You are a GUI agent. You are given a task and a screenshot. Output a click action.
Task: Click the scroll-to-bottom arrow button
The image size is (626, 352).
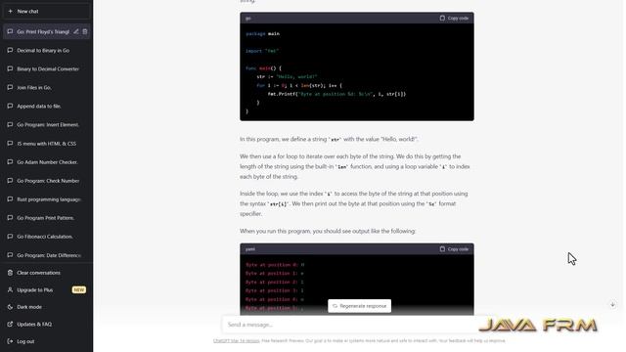coord(612,305)
